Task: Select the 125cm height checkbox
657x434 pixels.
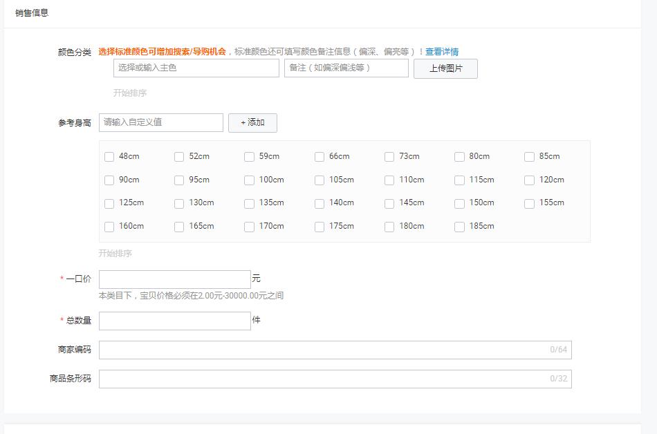Action: coord(109,203)
